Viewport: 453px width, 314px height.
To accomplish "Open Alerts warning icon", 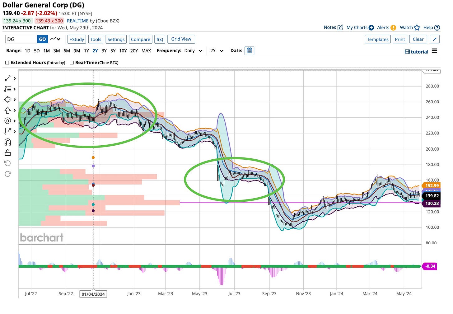I will tap(393, 28).
